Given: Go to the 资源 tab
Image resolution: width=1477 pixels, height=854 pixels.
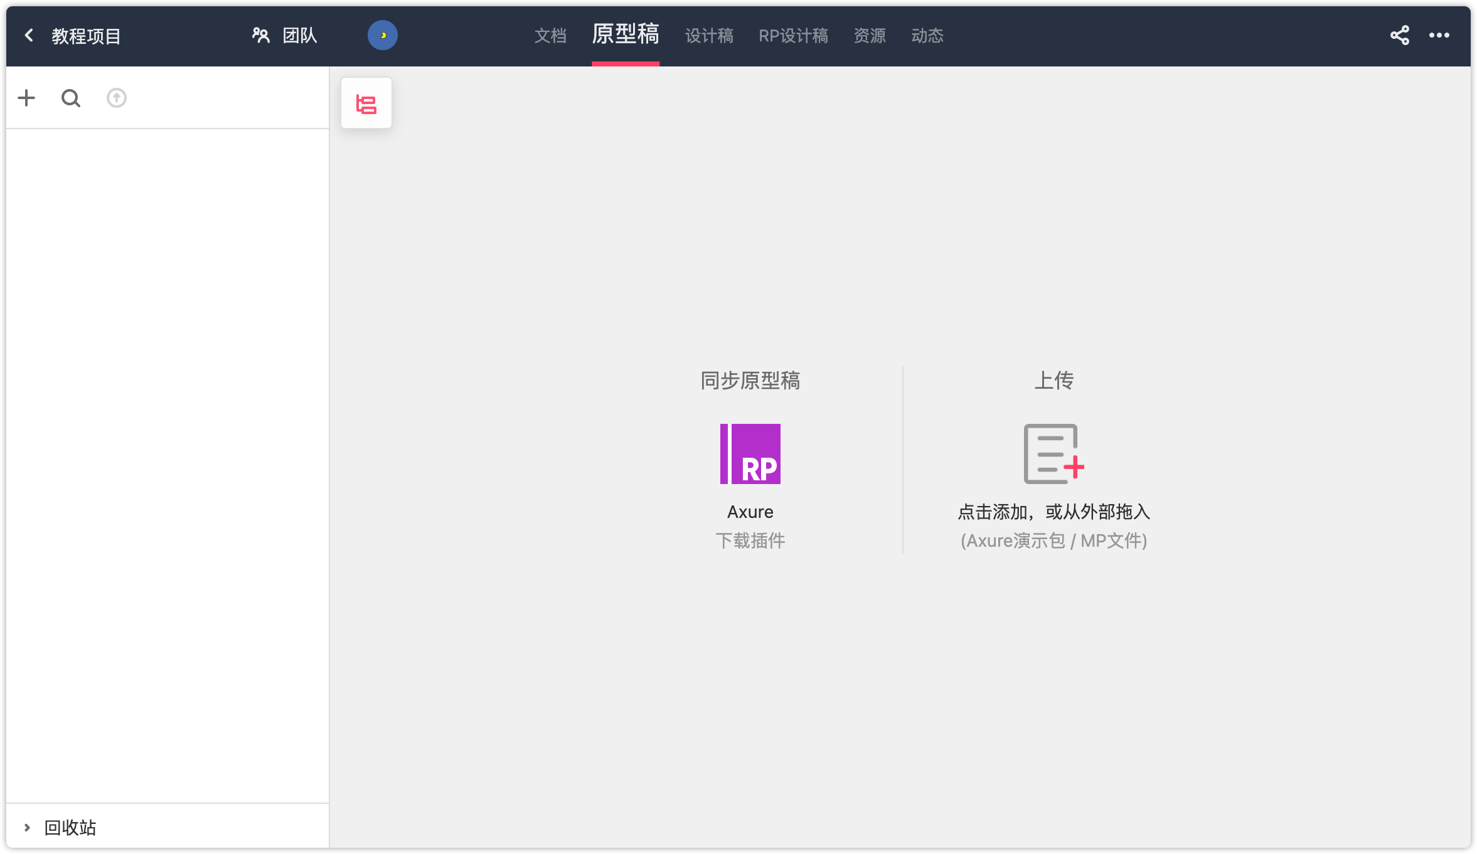Looking at the screenshot, I should [870, 36].
